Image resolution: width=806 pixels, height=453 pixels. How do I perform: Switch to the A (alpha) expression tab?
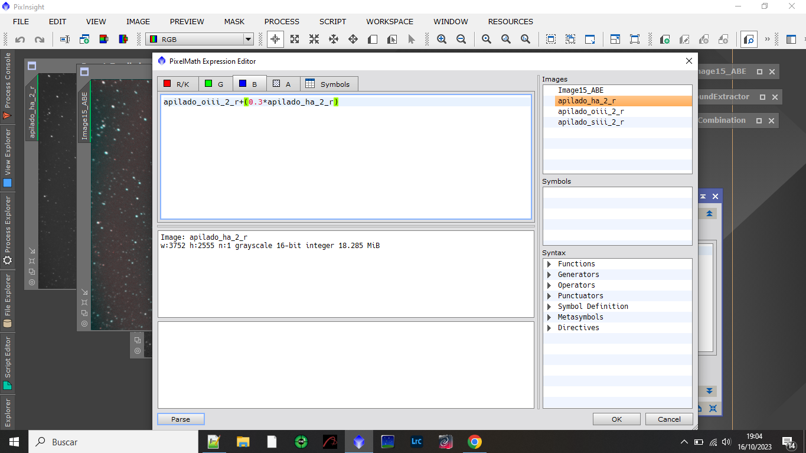283,84
